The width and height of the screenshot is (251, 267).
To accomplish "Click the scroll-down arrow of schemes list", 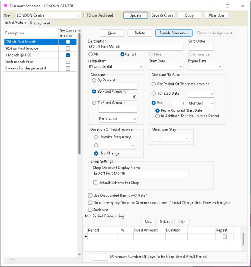I will click(x=79, y=254).
